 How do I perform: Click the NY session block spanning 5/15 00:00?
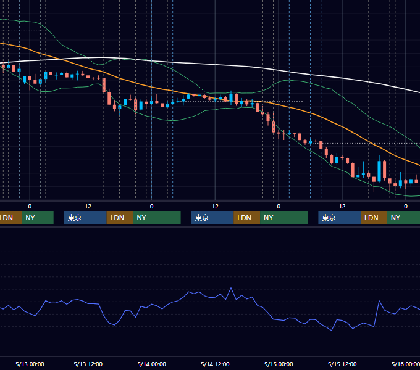(x=284, y=218)
